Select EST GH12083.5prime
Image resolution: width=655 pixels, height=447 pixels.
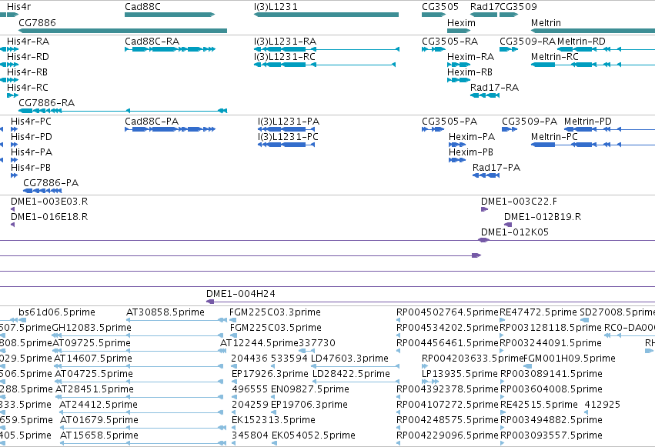point(92,328)
